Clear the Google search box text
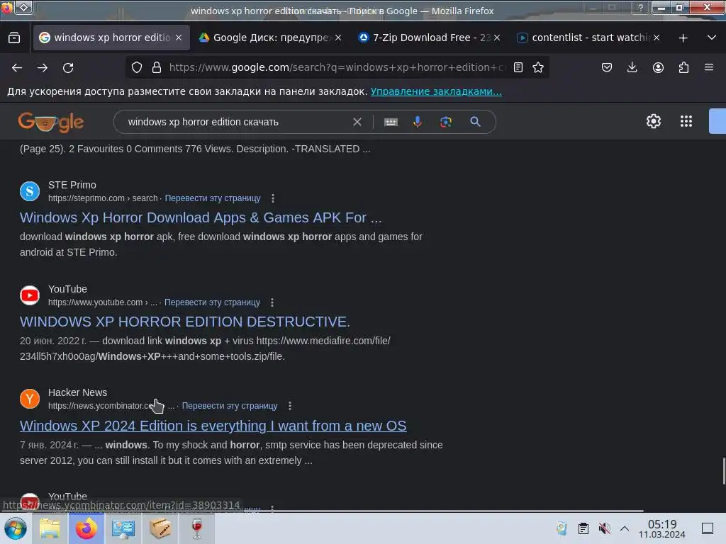This screenshot has width=726, height=544. (357, 122)
